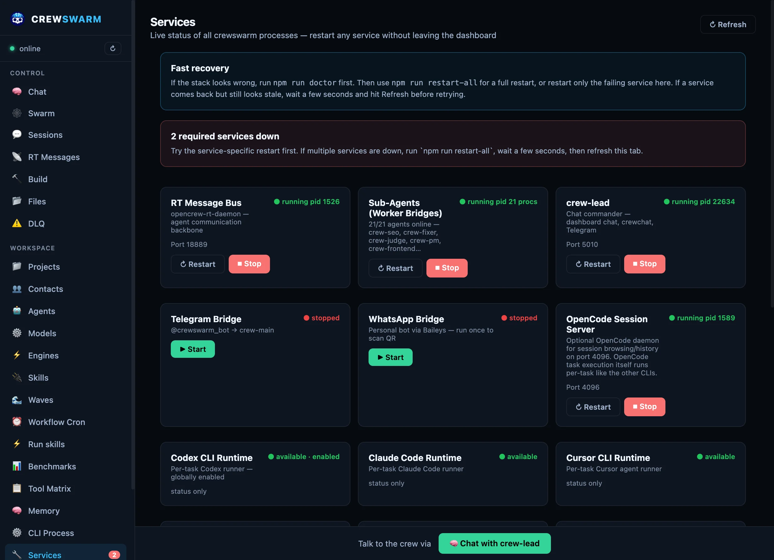Click Chat with crew-lead button
Image resolution: width=774 pixels, height=560 pixels.
(x=494, y=543)
